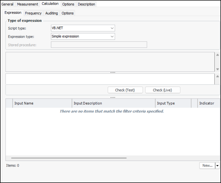This screenshot has height=183, width=221.
Task: Switch to the Description tab
Action: coord(86,4)
